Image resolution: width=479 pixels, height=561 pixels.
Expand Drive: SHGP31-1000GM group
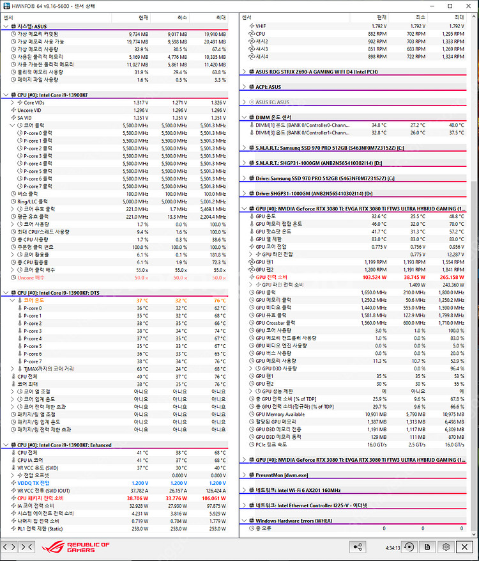[245, 194]
